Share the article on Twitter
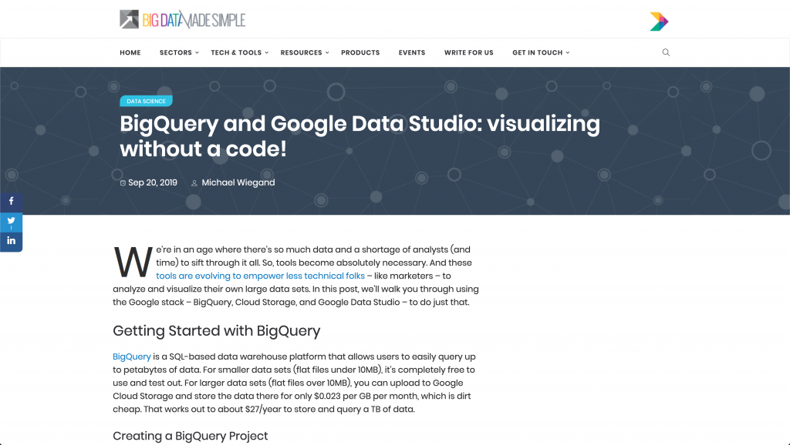790x445 pixels. coord(11,221)
